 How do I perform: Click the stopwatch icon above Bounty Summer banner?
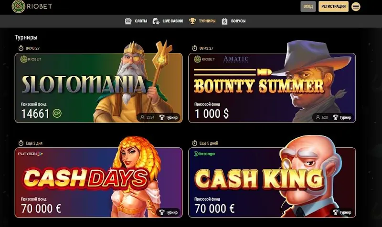195,48
